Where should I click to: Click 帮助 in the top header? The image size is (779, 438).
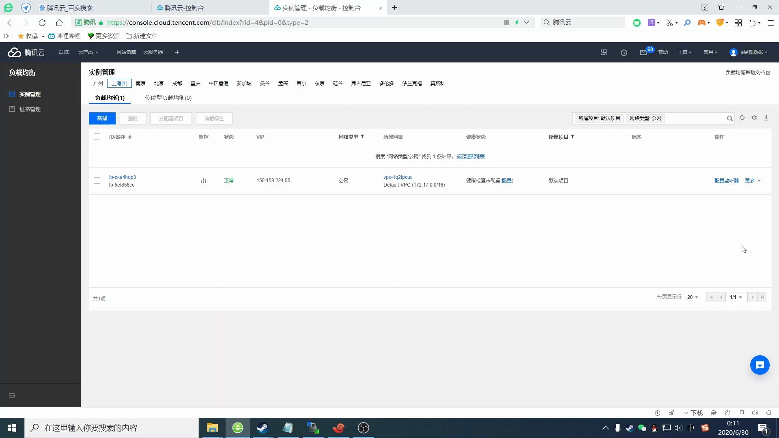(663, 52)
